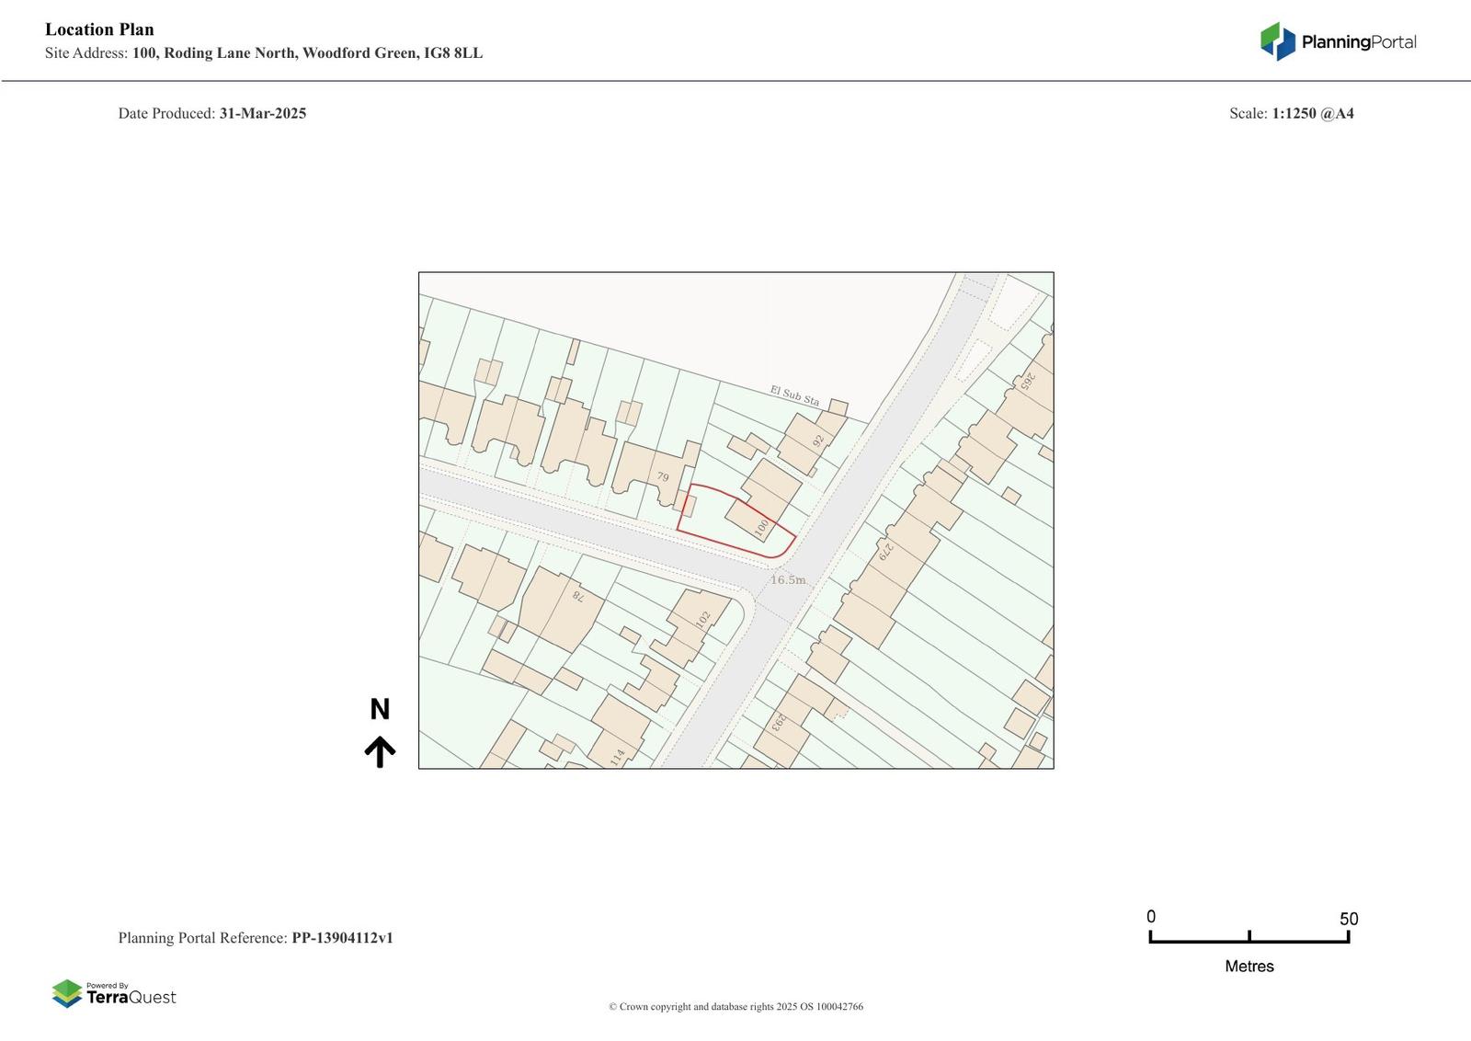Select house number 293 on the map
This screenshot has height=1041, width=1471.
779,723
